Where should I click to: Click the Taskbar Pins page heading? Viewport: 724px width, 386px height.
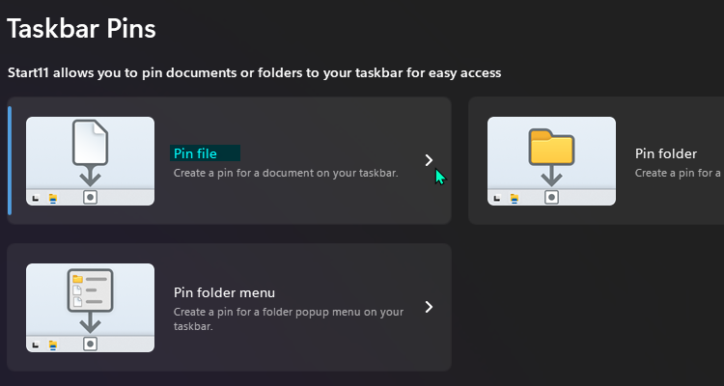(82, 29)
